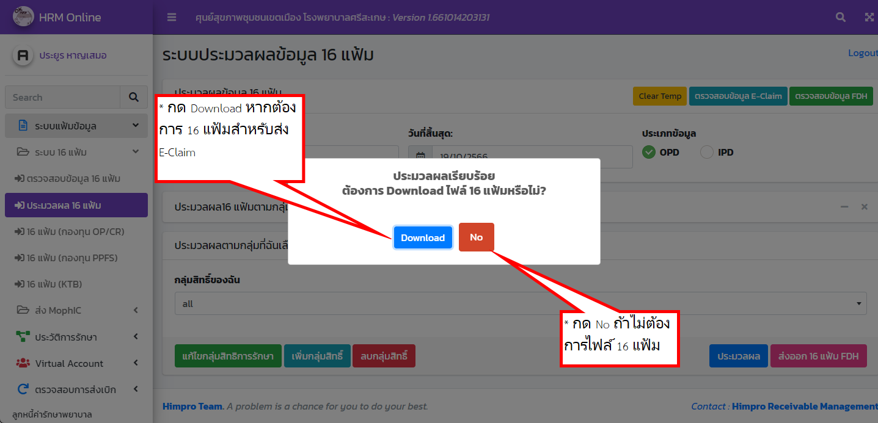Click the green OPD selection indicator
The width and height of the screenshot is (878, 423).
[649, 152]
